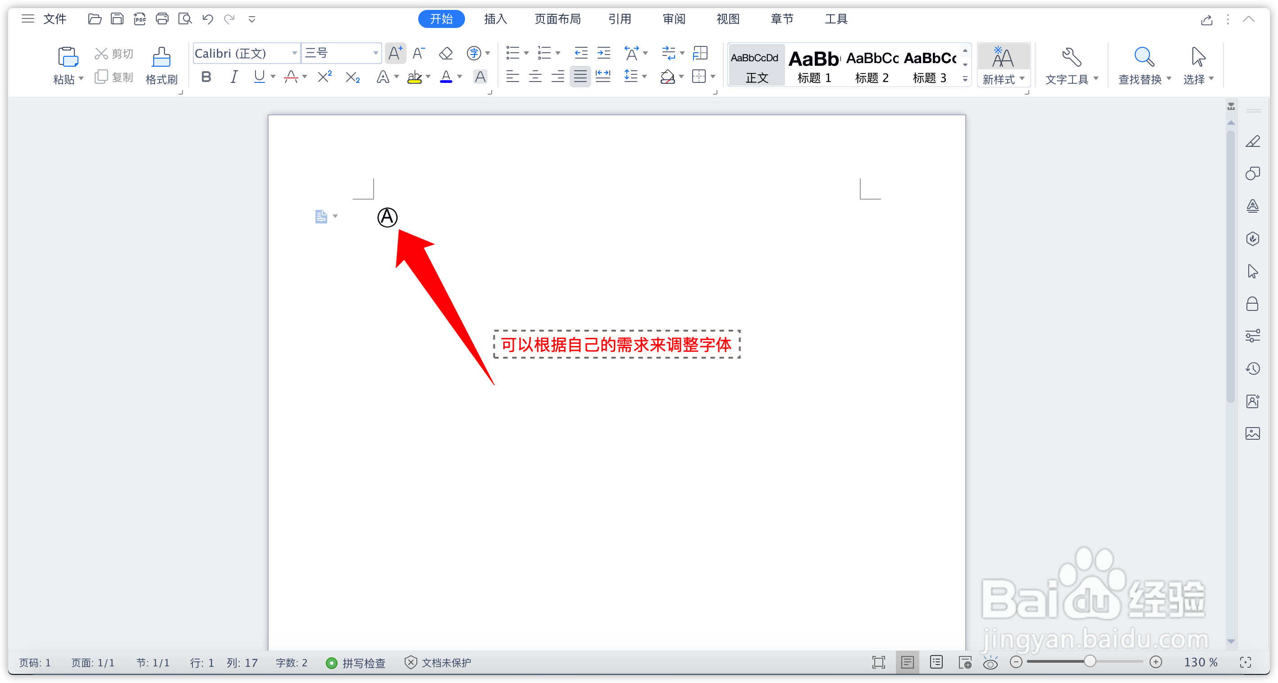Enable justified text alignment
Image resolution: width=1278 pixels, height=683 pixels.
coord(580,77)
